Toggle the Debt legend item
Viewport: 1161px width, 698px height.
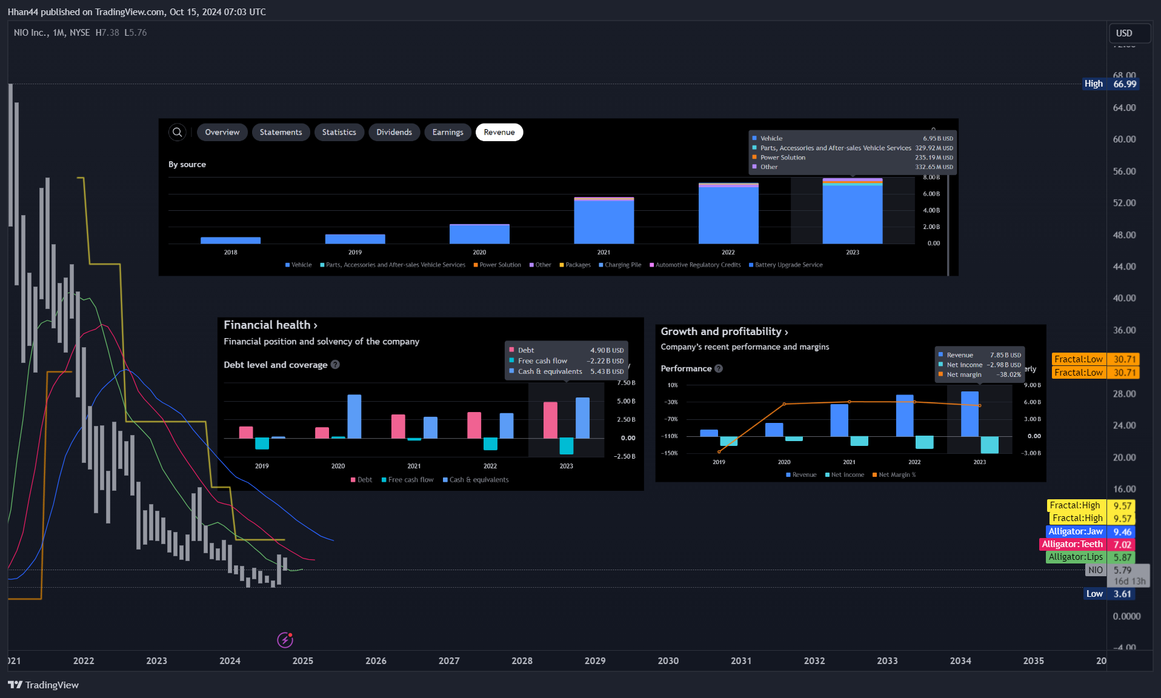[361, 480]
